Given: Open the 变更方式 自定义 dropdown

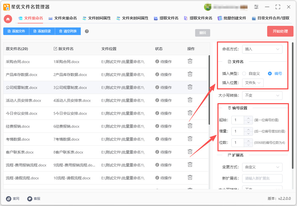Looking at the screenshot, I should pyautogui.click(x=262, y=167).
